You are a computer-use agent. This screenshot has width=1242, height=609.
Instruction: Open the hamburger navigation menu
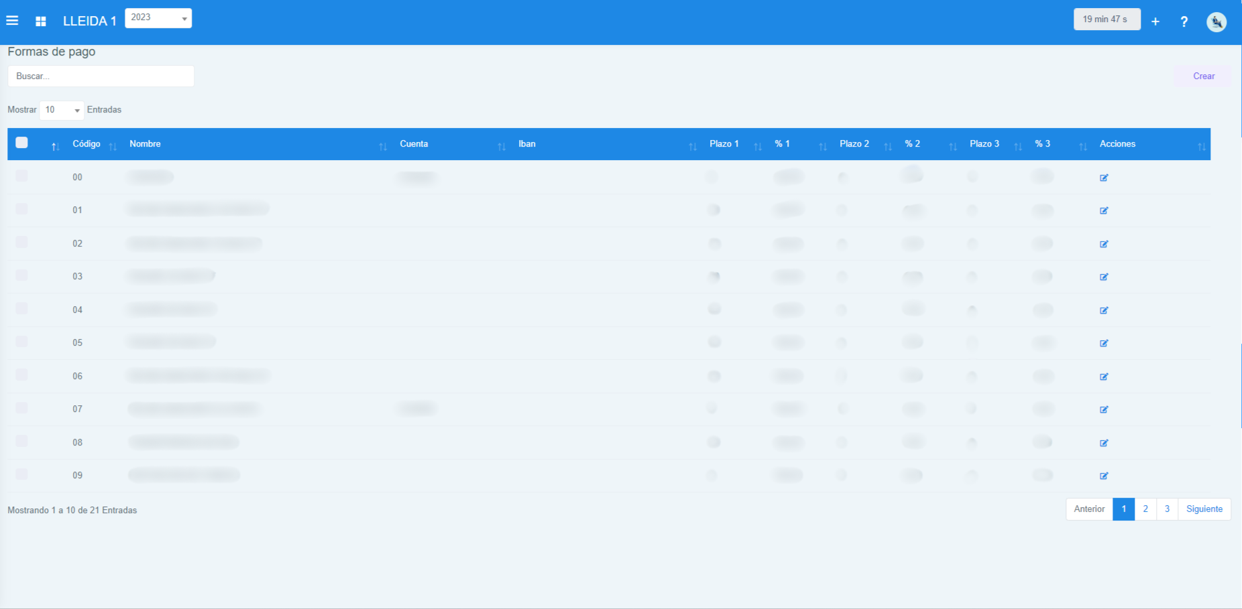(12, 21)
